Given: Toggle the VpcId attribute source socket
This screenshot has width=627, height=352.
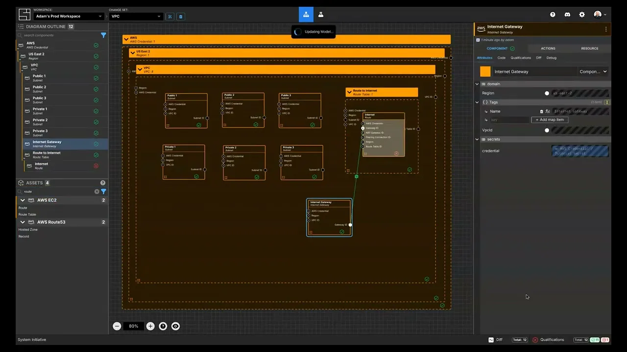Looking at the screenshot, I should (547, 131).
